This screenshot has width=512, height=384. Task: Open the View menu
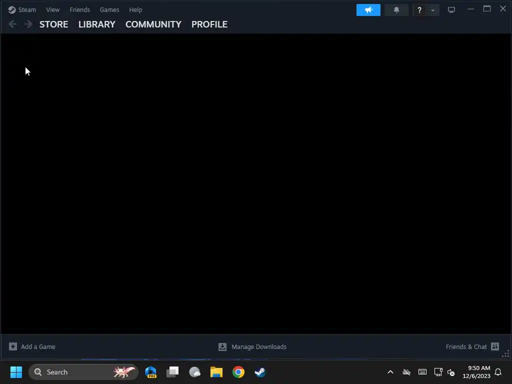(52, 10)
